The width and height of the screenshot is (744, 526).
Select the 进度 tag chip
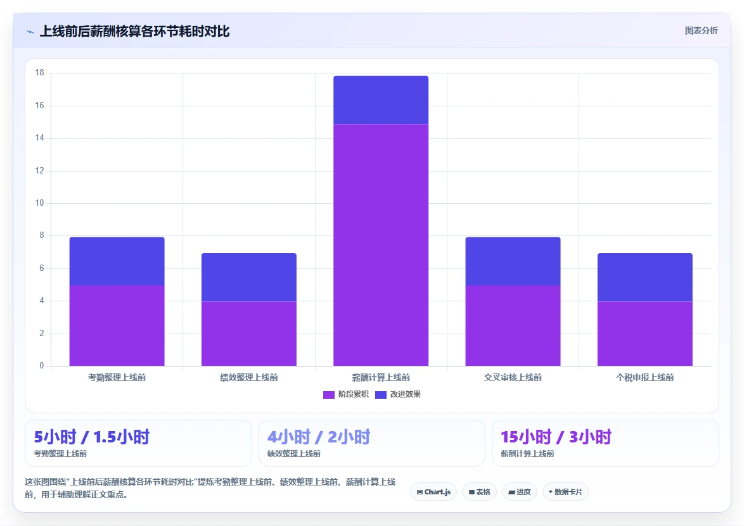[x=519, y=492]
